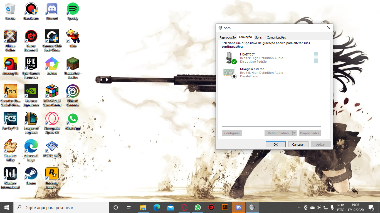Open Task View on taskbar

[129, 207]
